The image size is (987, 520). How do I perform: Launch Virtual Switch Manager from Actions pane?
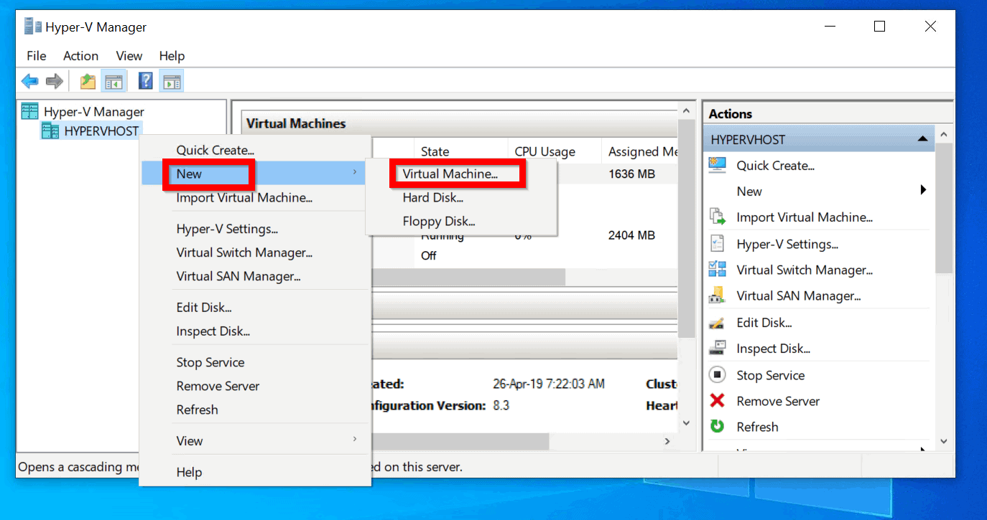[x=804, y=270]
